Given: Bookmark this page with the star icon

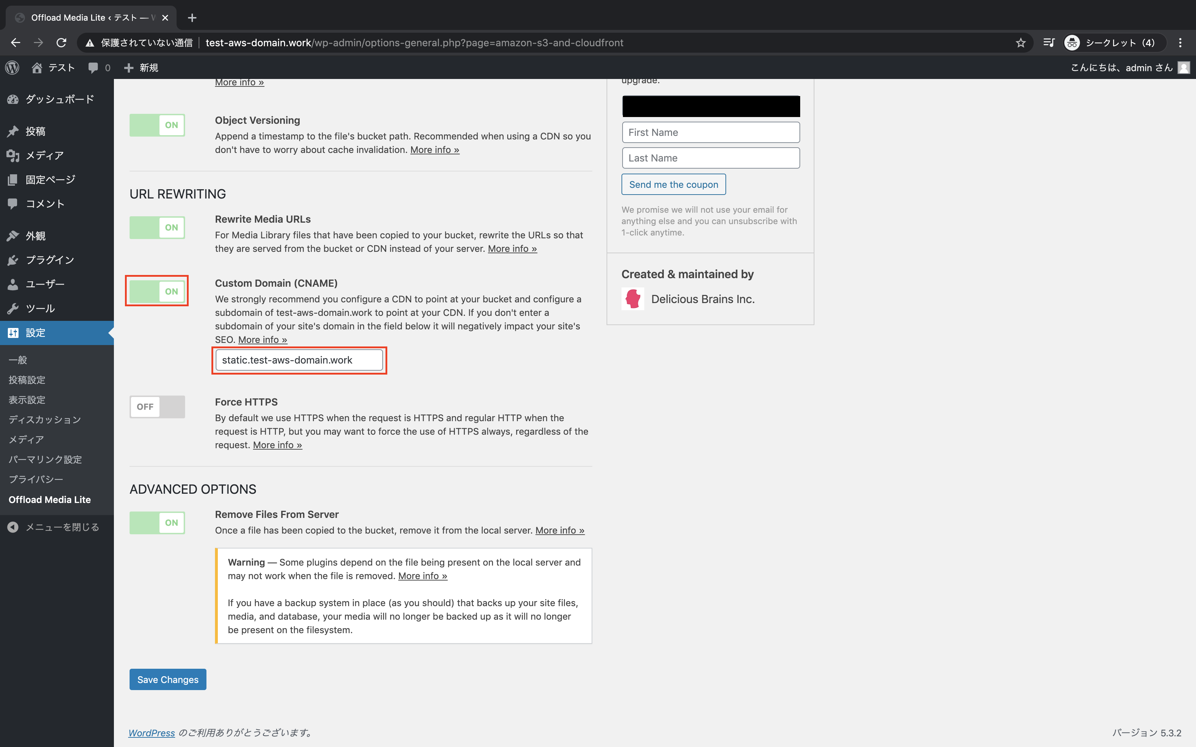Looking at the screenshot, I should (x=1021, y=43).
